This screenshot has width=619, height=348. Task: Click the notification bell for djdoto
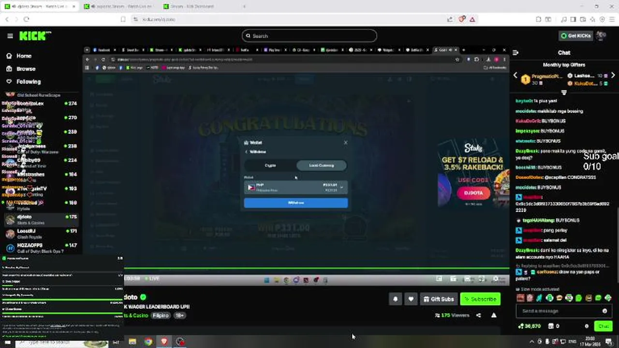(395, 299)
